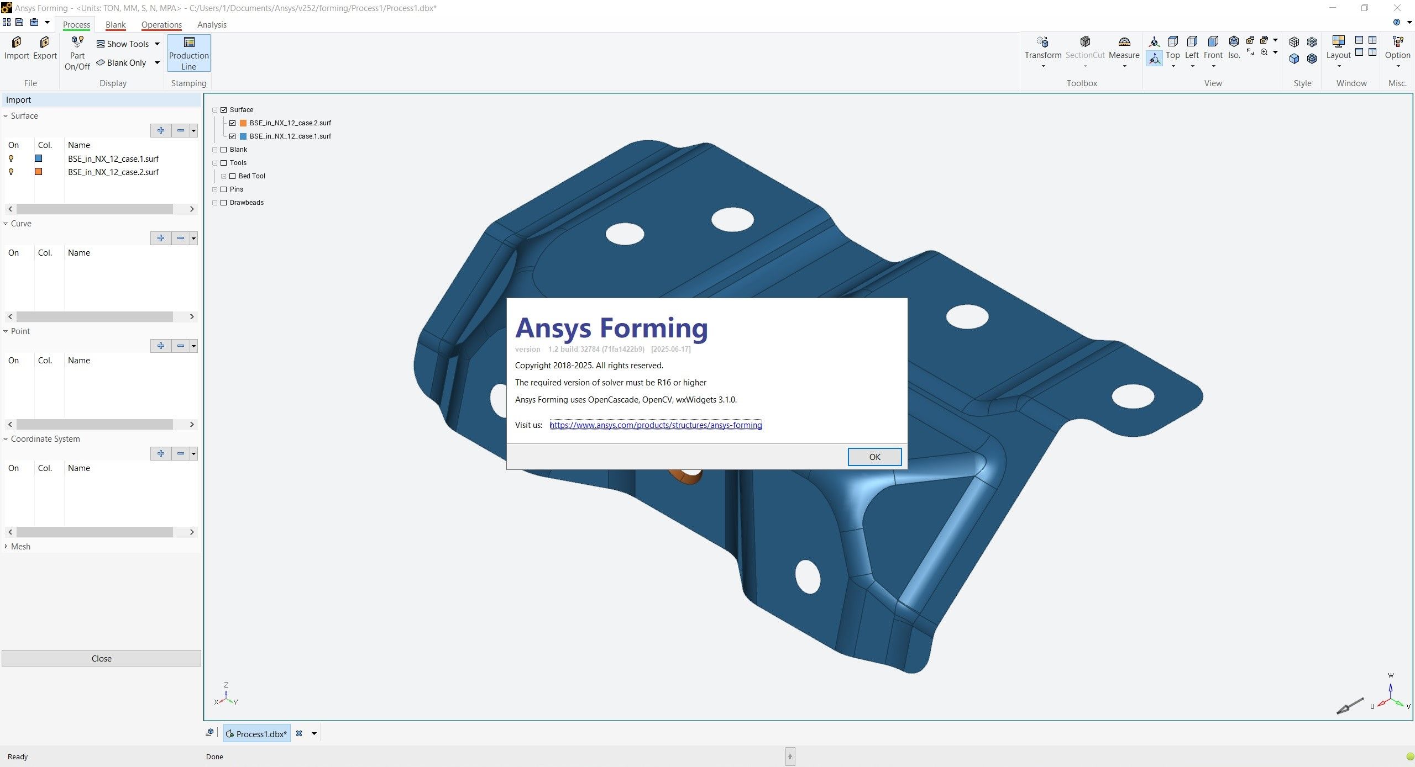Uncheck BSE_in_NX_12_case.2.surf in tree
1415x767 pixels.
(x=232, y=123)
